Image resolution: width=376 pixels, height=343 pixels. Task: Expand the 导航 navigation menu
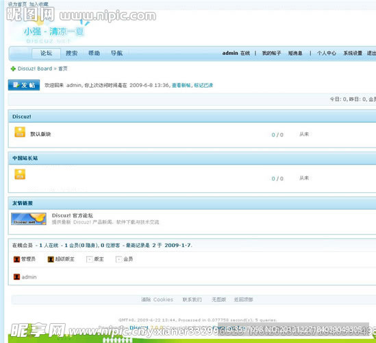117,53
